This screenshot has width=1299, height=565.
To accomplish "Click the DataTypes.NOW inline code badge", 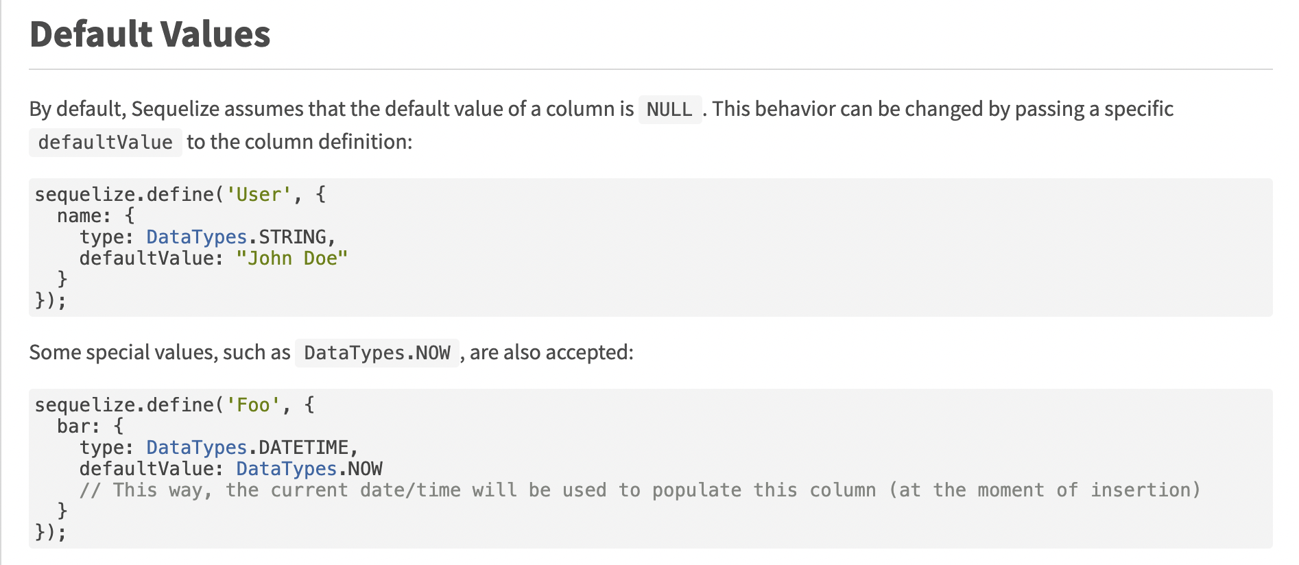I will pos(377,353).
